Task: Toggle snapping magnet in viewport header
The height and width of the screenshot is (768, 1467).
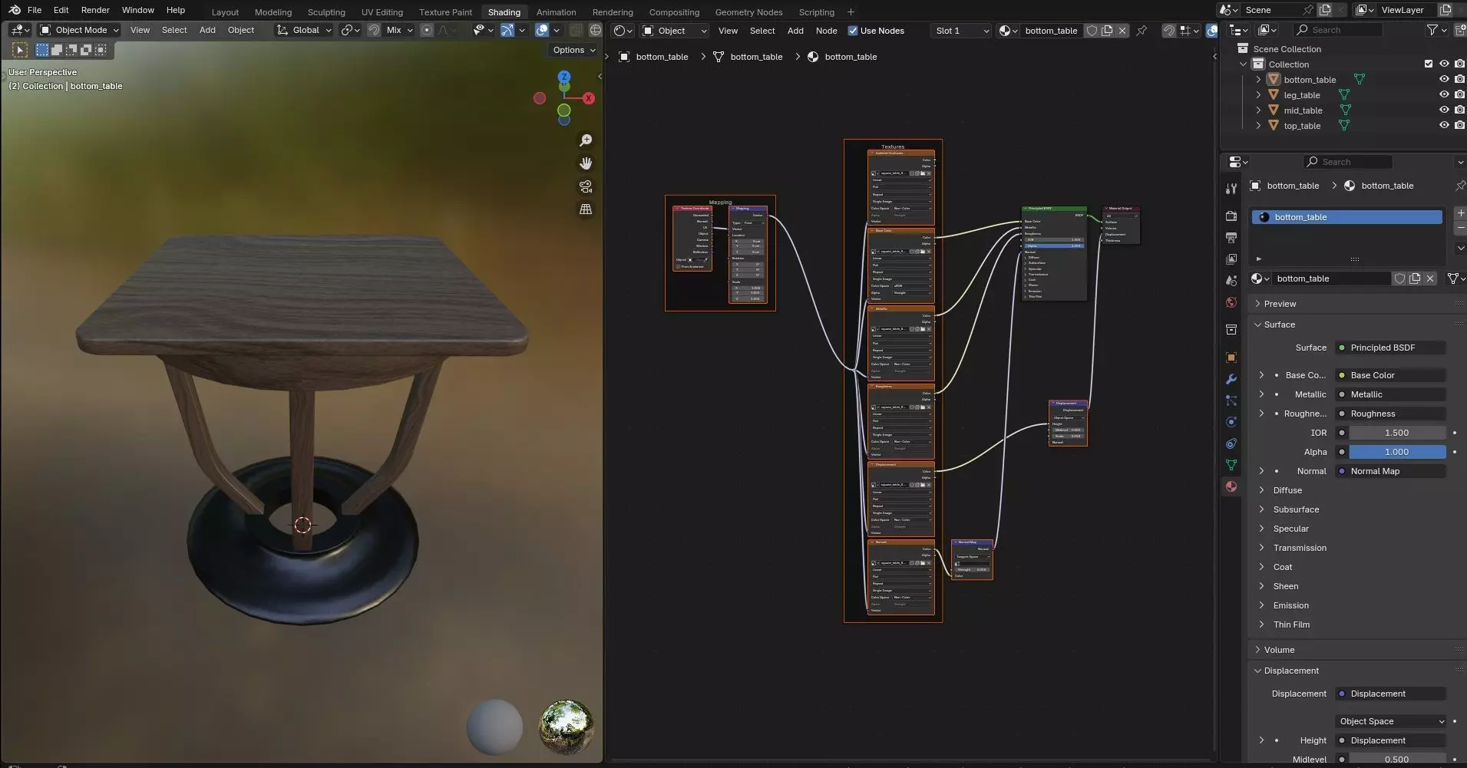Action: click(374, 30)
